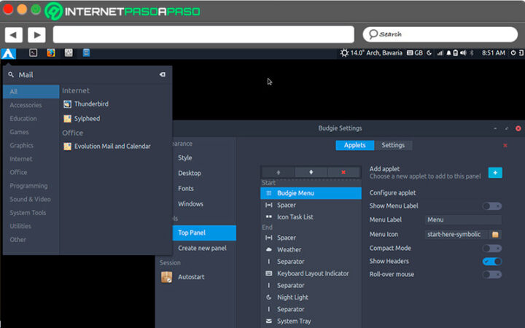Image resolution: width=525 pixels, height=328 pixels.
Task: Disable the Show Headers switch
Action: [x=492, y=261]
